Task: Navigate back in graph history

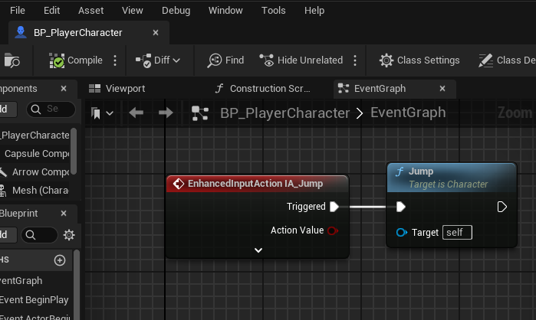Action: (x=136, y=113)
